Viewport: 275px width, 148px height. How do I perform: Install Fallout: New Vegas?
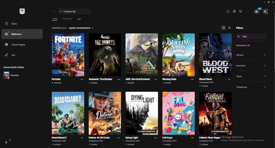(203, 145)
